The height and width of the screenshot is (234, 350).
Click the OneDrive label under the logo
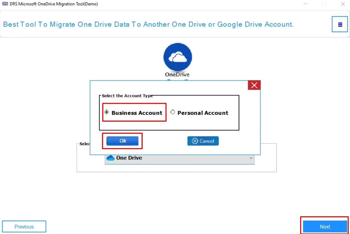pyautogui.click(x=177, y=75)
